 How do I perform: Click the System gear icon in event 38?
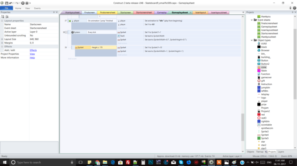tap(73, 32)
